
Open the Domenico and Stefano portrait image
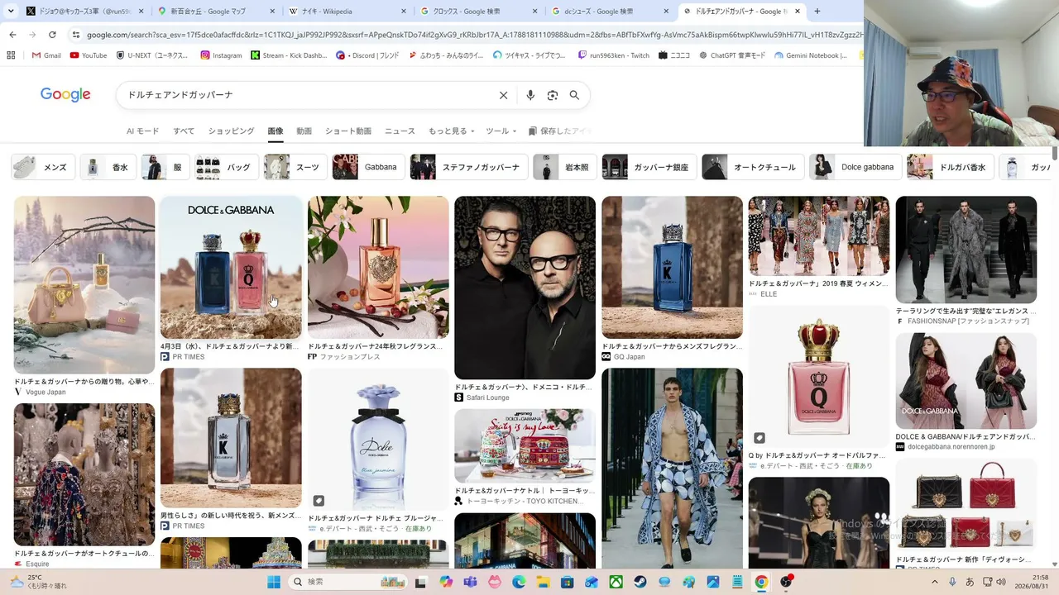525,288
